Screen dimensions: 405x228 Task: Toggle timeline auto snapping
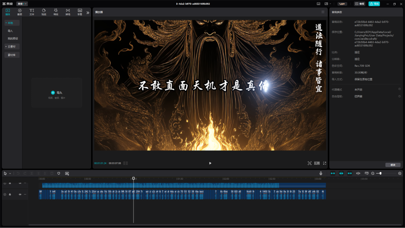click(341, 174)
